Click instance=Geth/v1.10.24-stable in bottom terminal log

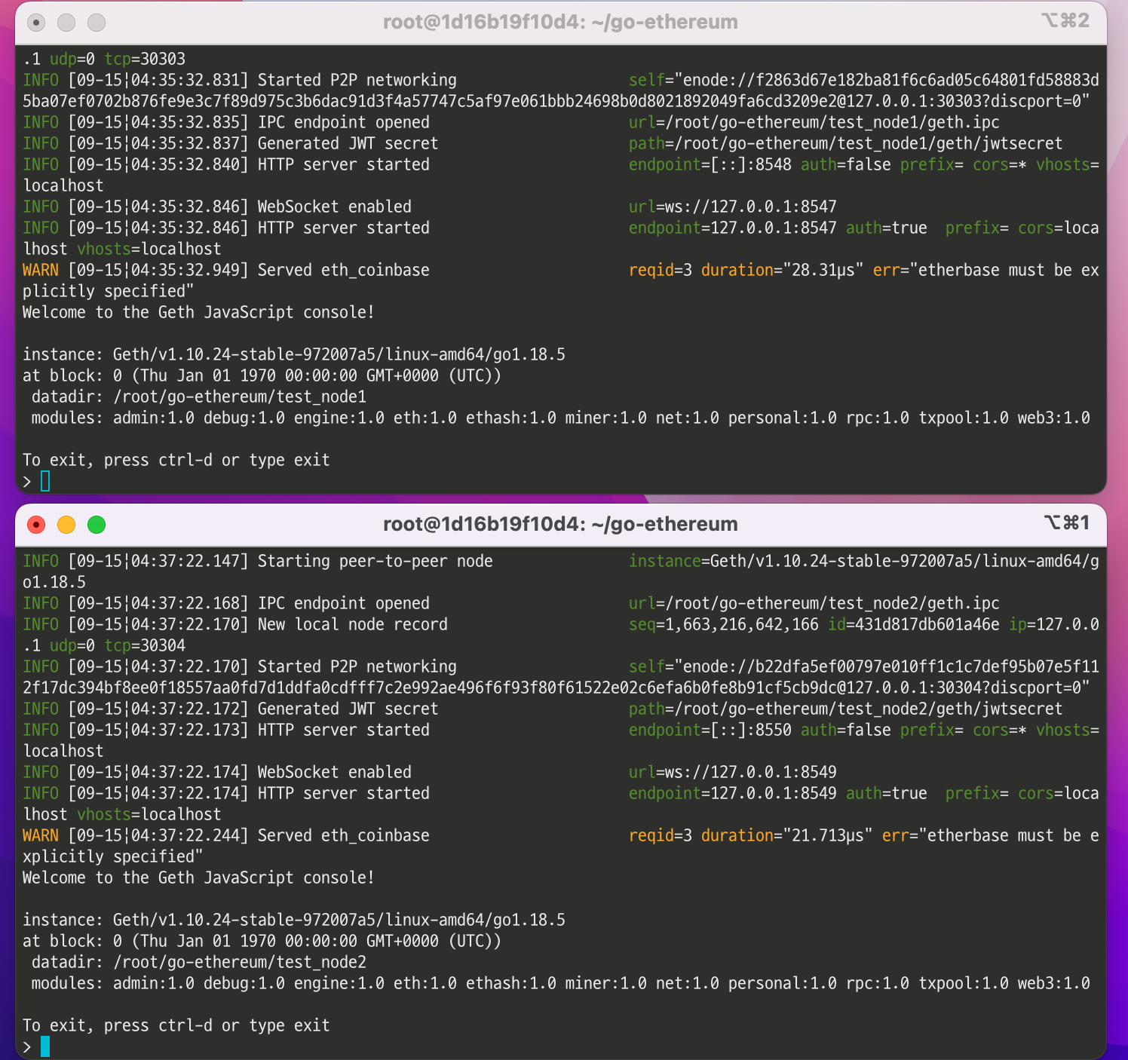(864, 561)
